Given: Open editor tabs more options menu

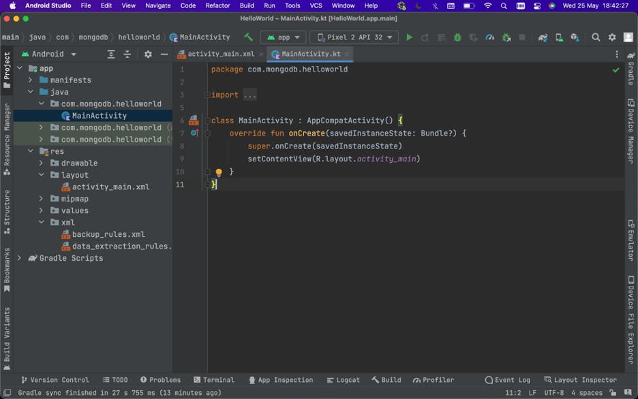Looking at the screenshot, I should pyautogui.click(x=617, y=54).
